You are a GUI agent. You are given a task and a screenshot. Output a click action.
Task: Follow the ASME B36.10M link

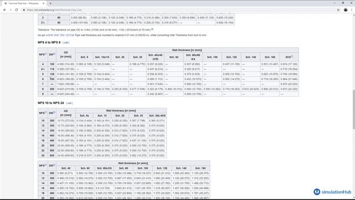[x=59, y=35]
